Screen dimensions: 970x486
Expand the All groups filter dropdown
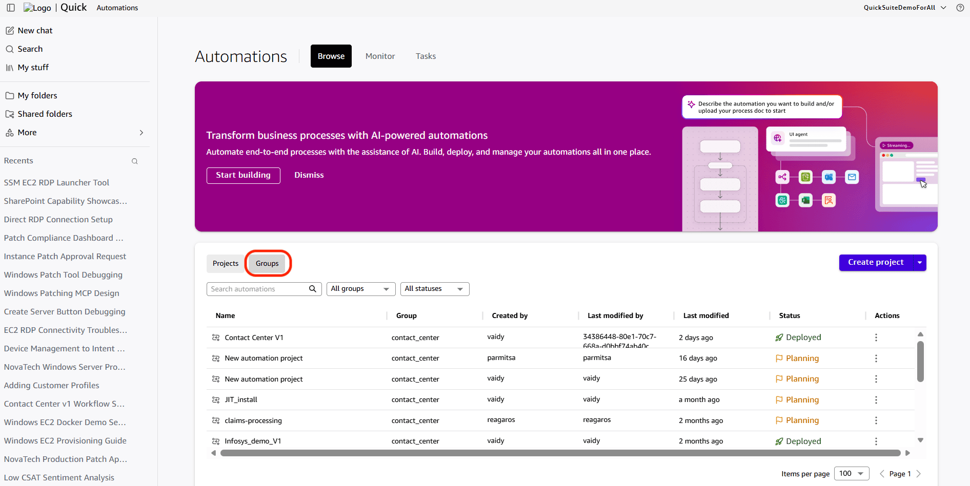361,289
